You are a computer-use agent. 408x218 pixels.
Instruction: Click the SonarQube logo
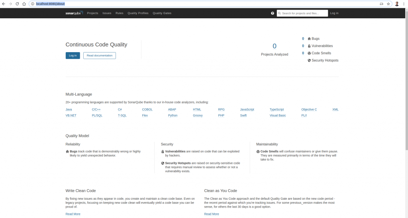click(x=74, y=13)
